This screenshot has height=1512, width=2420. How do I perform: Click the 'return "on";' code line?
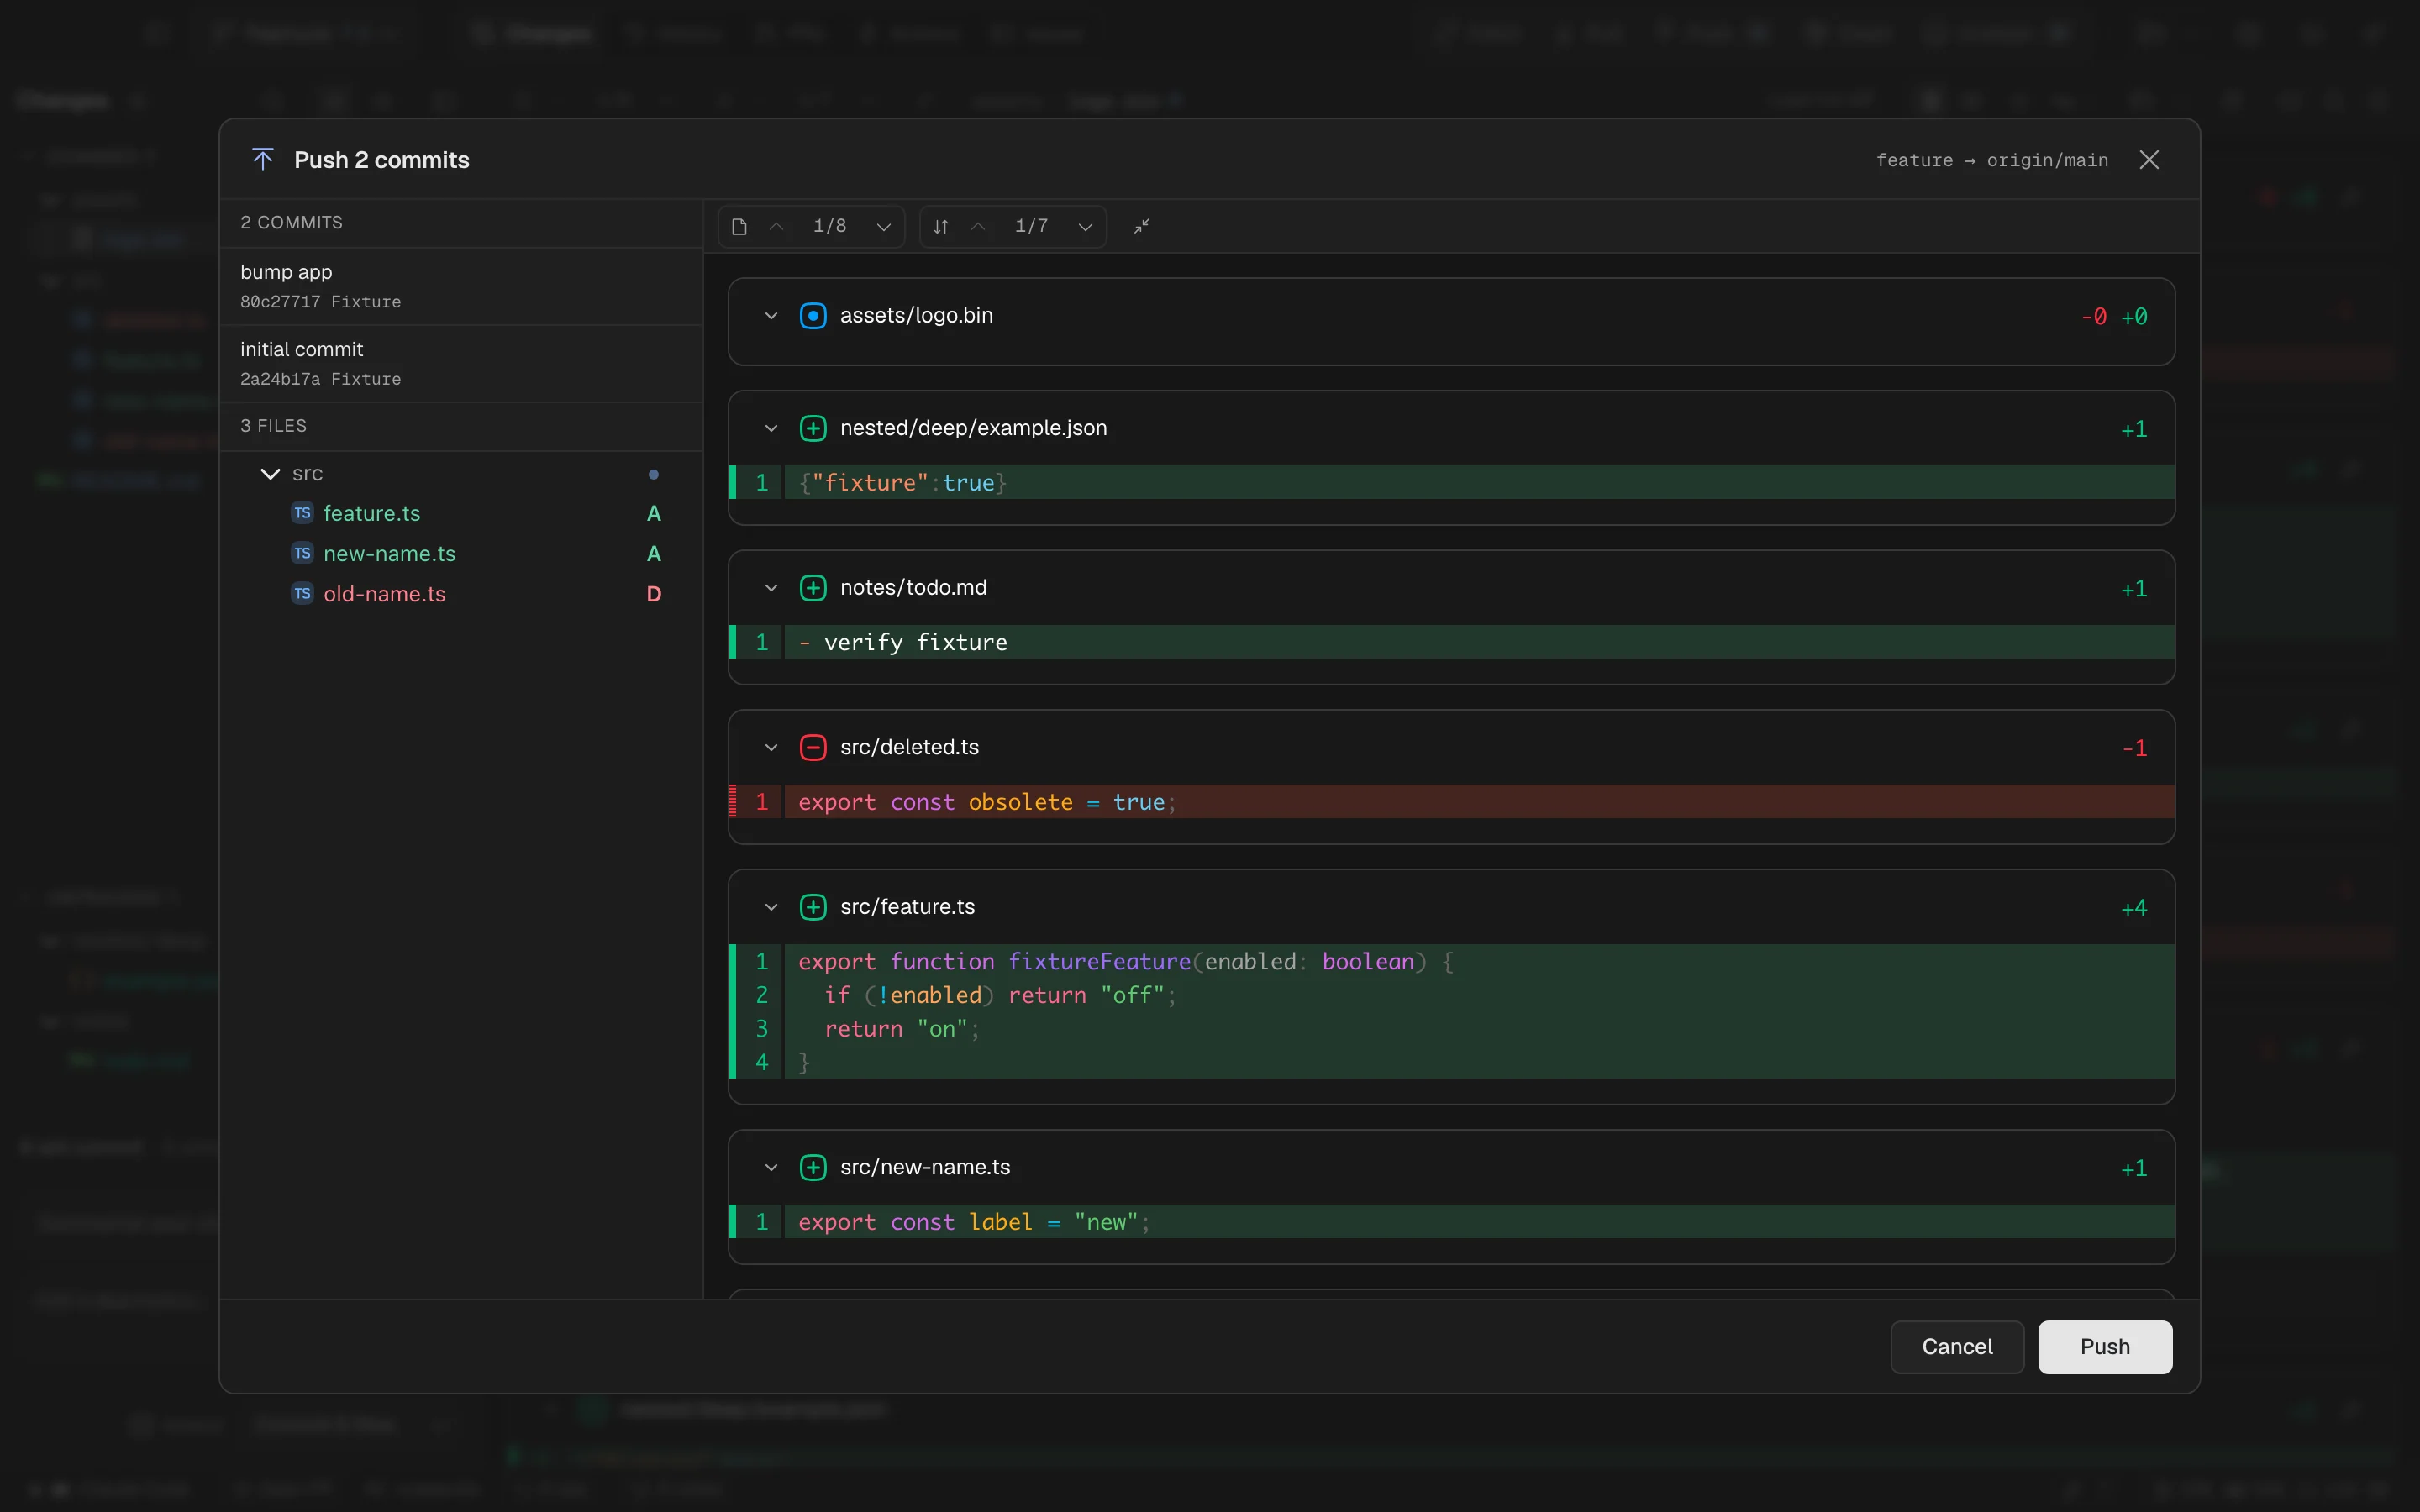click(1452, 1029)
